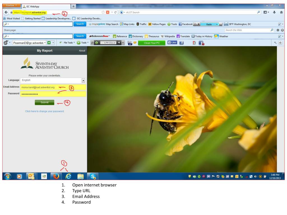Expand the Radio station dropdown
287x215 pixels.
(217, 24)
